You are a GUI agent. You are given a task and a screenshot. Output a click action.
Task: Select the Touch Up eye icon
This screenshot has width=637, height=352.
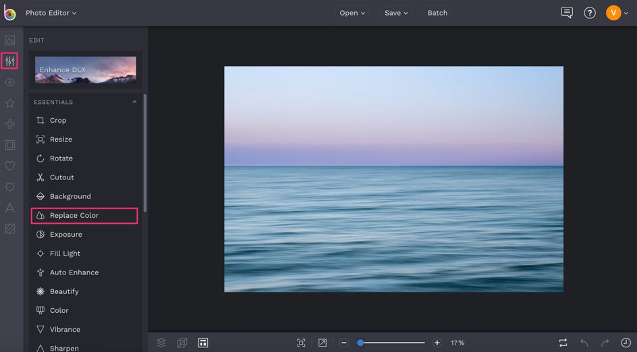[x=9, y=82]
